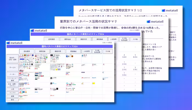Click the metatell logo on the front chaos map slide

point(15,43)
